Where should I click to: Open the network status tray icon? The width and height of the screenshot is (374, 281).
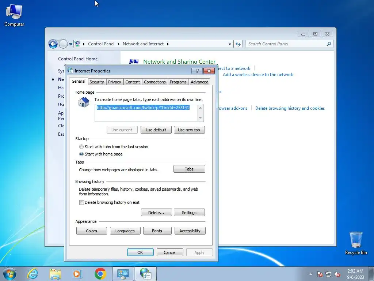[328, 274]
